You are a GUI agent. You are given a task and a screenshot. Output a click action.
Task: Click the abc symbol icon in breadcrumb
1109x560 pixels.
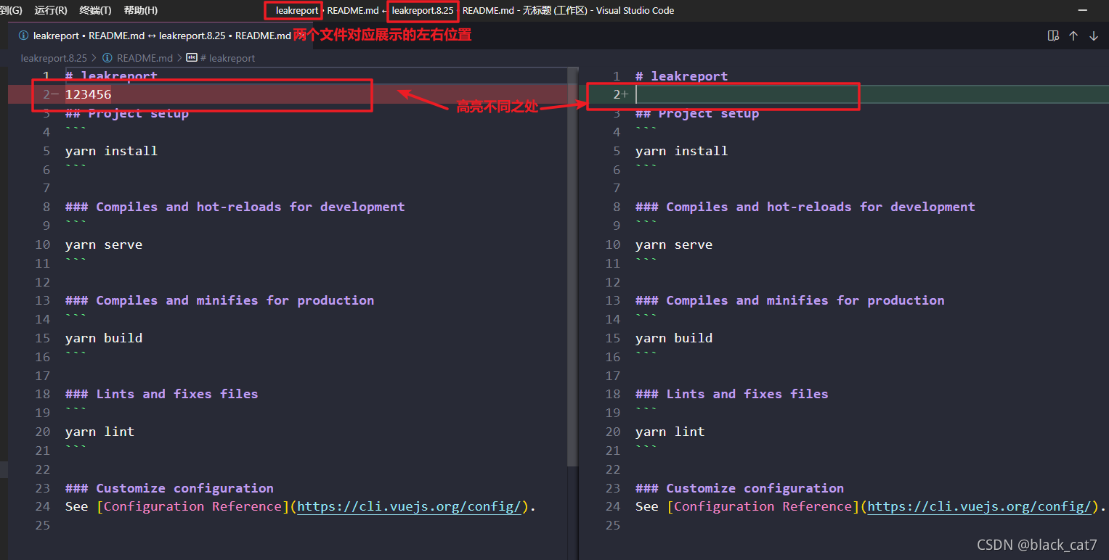click(192, 58)
